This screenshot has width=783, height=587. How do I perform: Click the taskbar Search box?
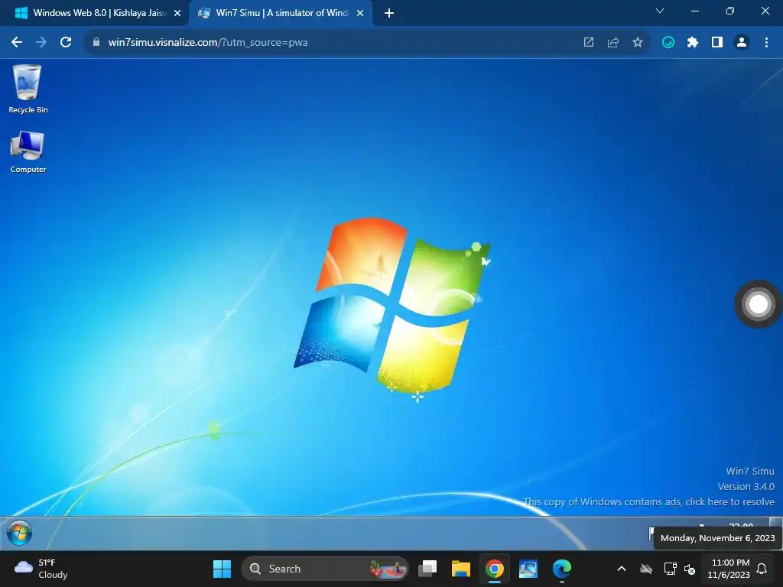(x=324, y=569)
